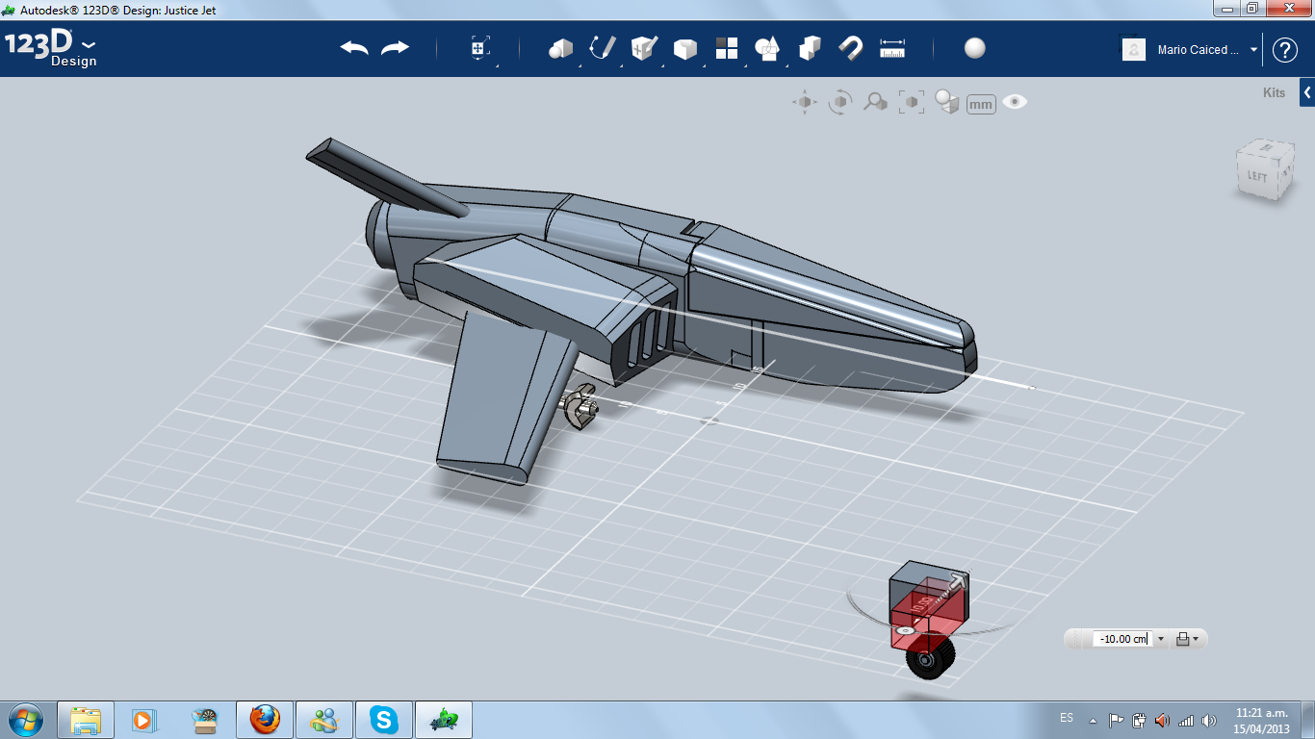
Task: Open the Action Center flag icon
Action: click(1117, 720)
